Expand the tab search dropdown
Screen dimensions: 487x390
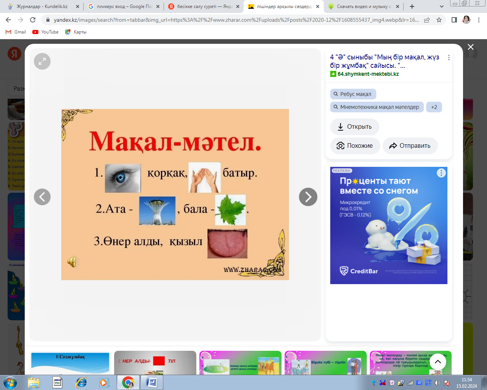(x=442, y=6)
